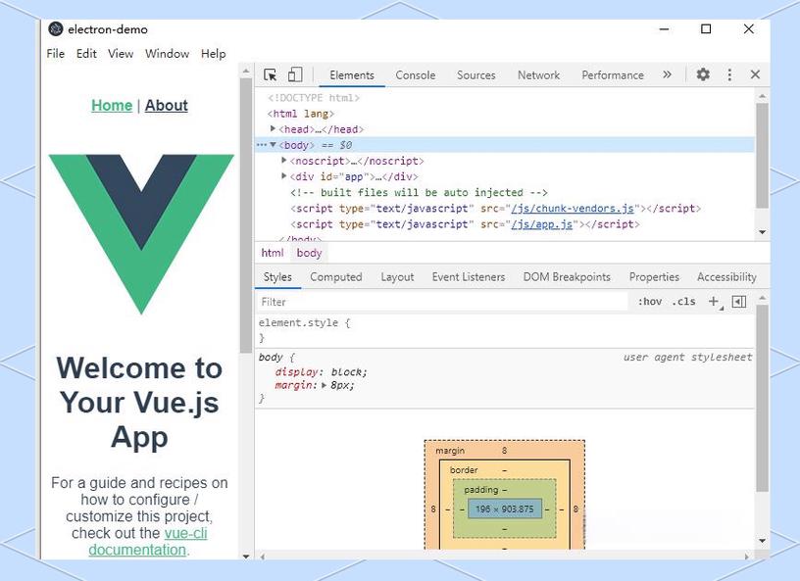Screen dimensions: 800x581
Task: Click the electron-demo app icon in the title bar
Action: (x=55, y=29)
